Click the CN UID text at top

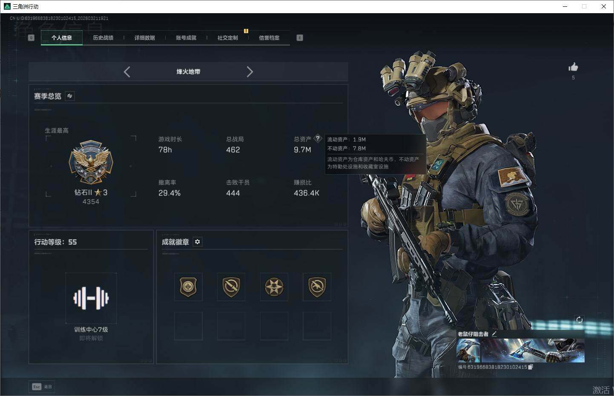(59, 18)
